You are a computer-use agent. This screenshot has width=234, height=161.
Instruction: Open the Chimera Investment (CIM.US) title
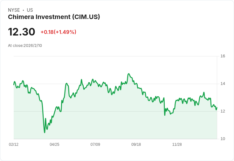[x=54, y=17]
